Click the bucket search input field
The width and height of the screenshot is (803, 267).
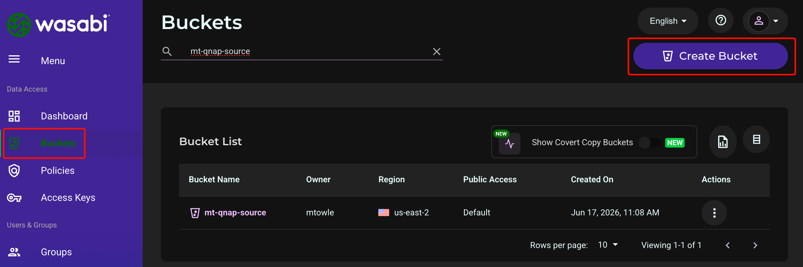click(307, 52)
